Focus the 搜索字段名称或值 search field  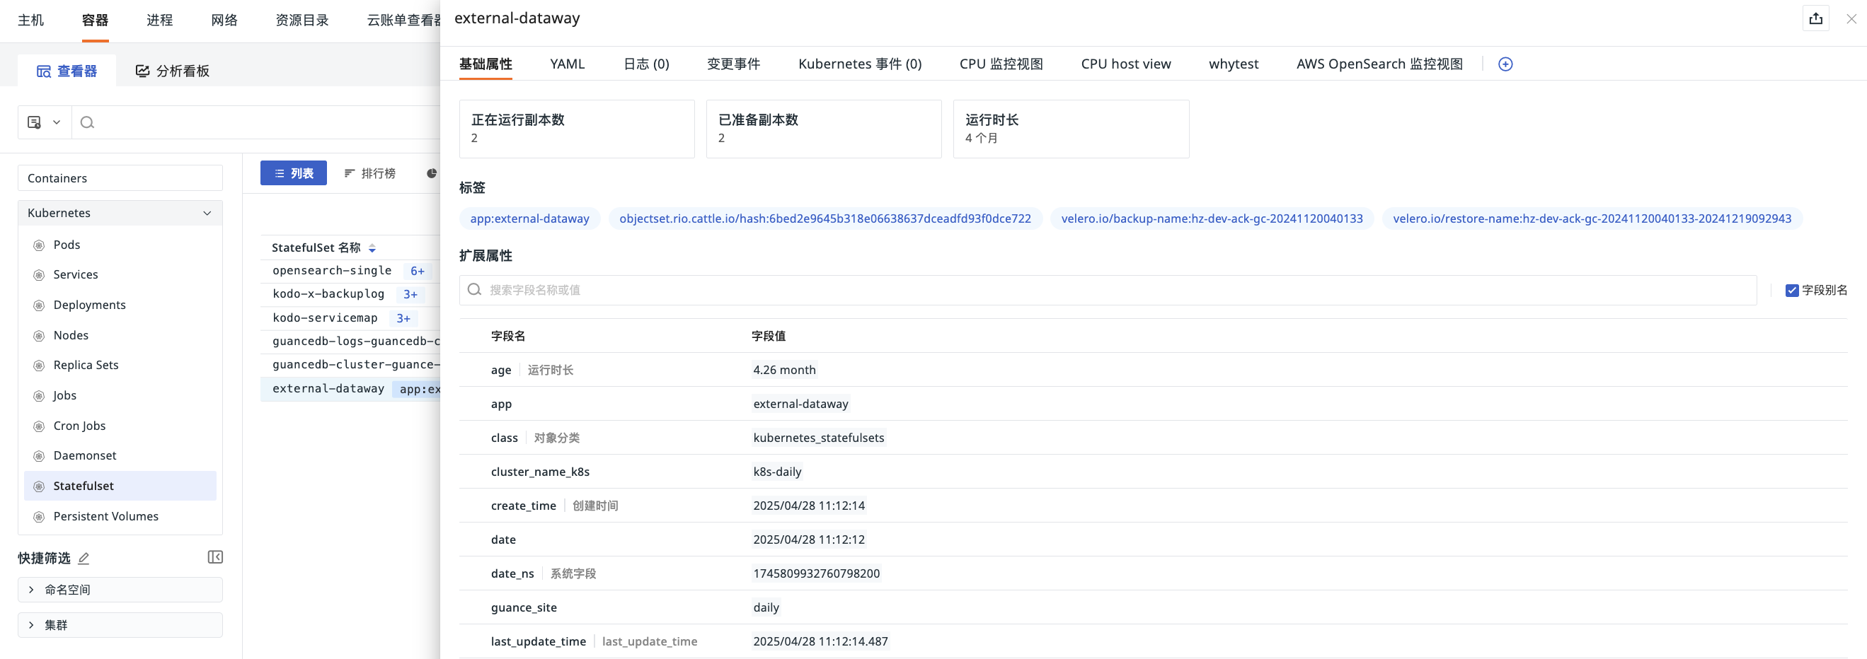tap(1108, 291)
